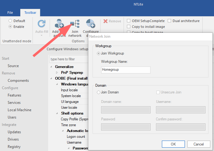Screen dimensions: 214x151
Task: Open the File menu tab
Action: pos(10,13)
